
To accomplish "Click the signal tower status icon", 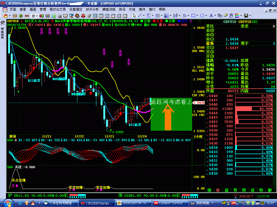I will tap(236, 196).
